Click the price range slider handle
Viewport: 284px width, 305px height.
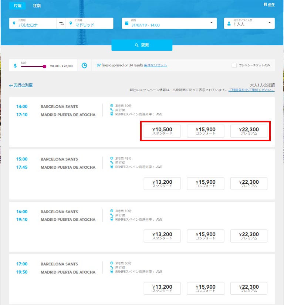[44, 67]
